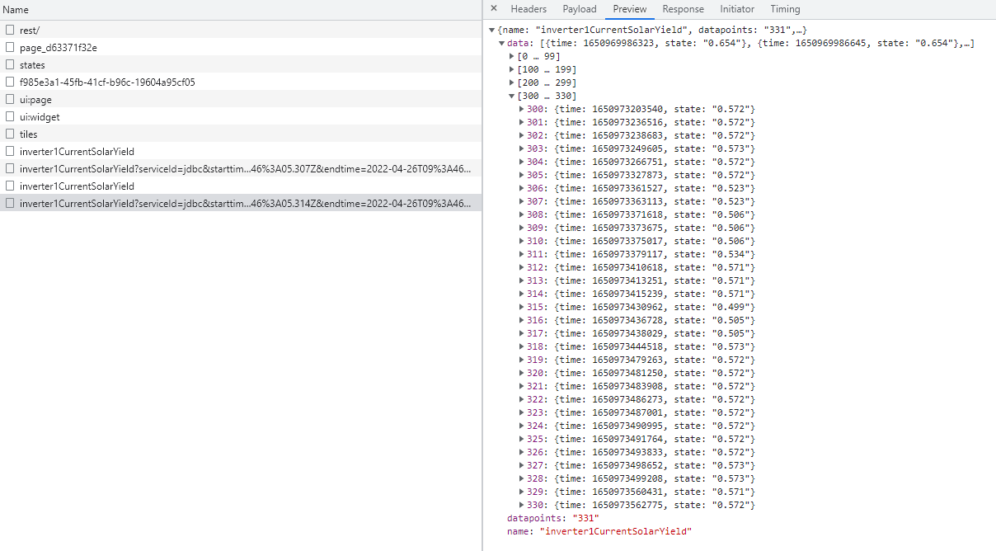This screenshot has height=551, width=996.
Task: Expand datapoint entry 330
Action: coord(522,505)
